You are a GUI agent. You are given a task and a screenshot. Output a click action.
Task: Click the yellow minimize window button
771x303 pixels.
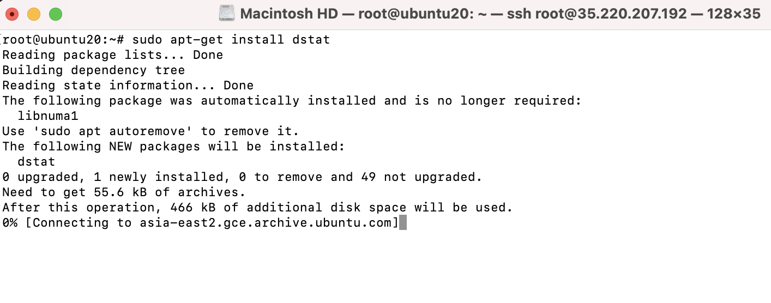tap(34, 14)
